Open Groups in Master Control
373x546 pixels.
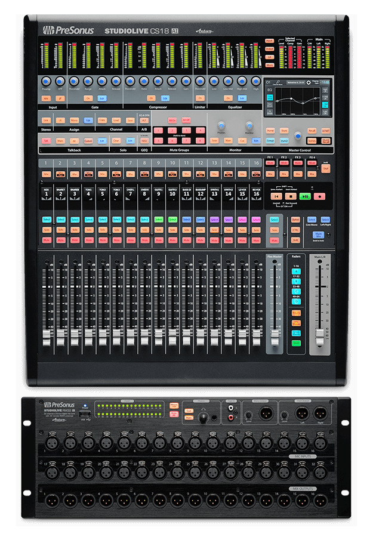pyautogui.click(x=270, y=141)
